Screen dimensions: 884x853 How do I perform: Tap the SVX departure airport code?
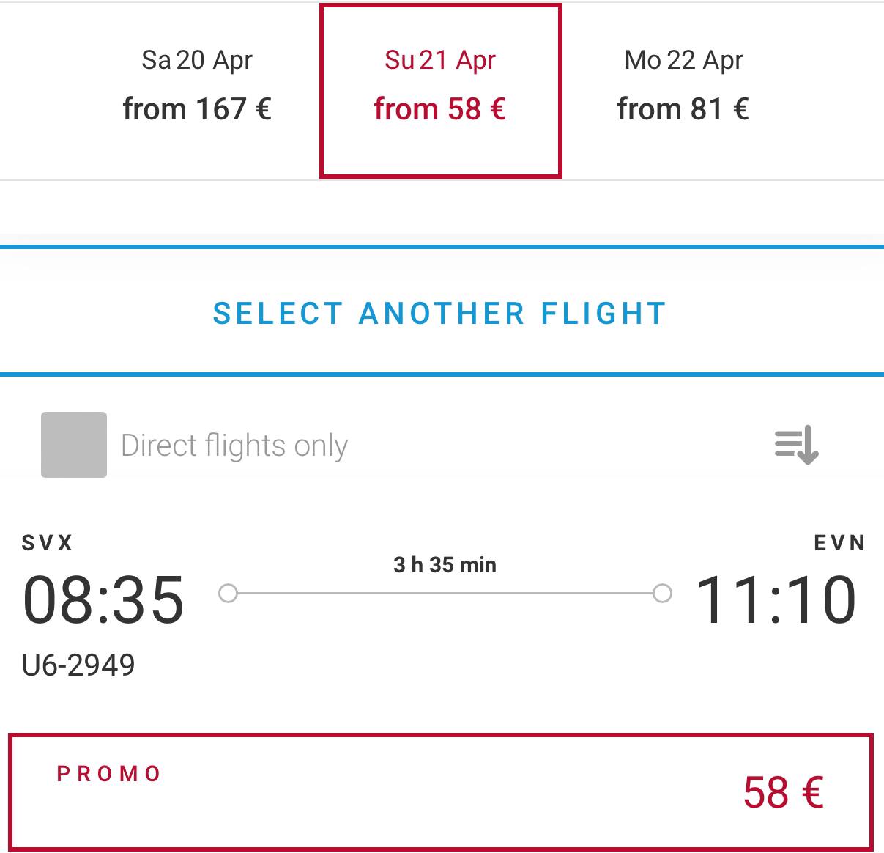(48, 543)
